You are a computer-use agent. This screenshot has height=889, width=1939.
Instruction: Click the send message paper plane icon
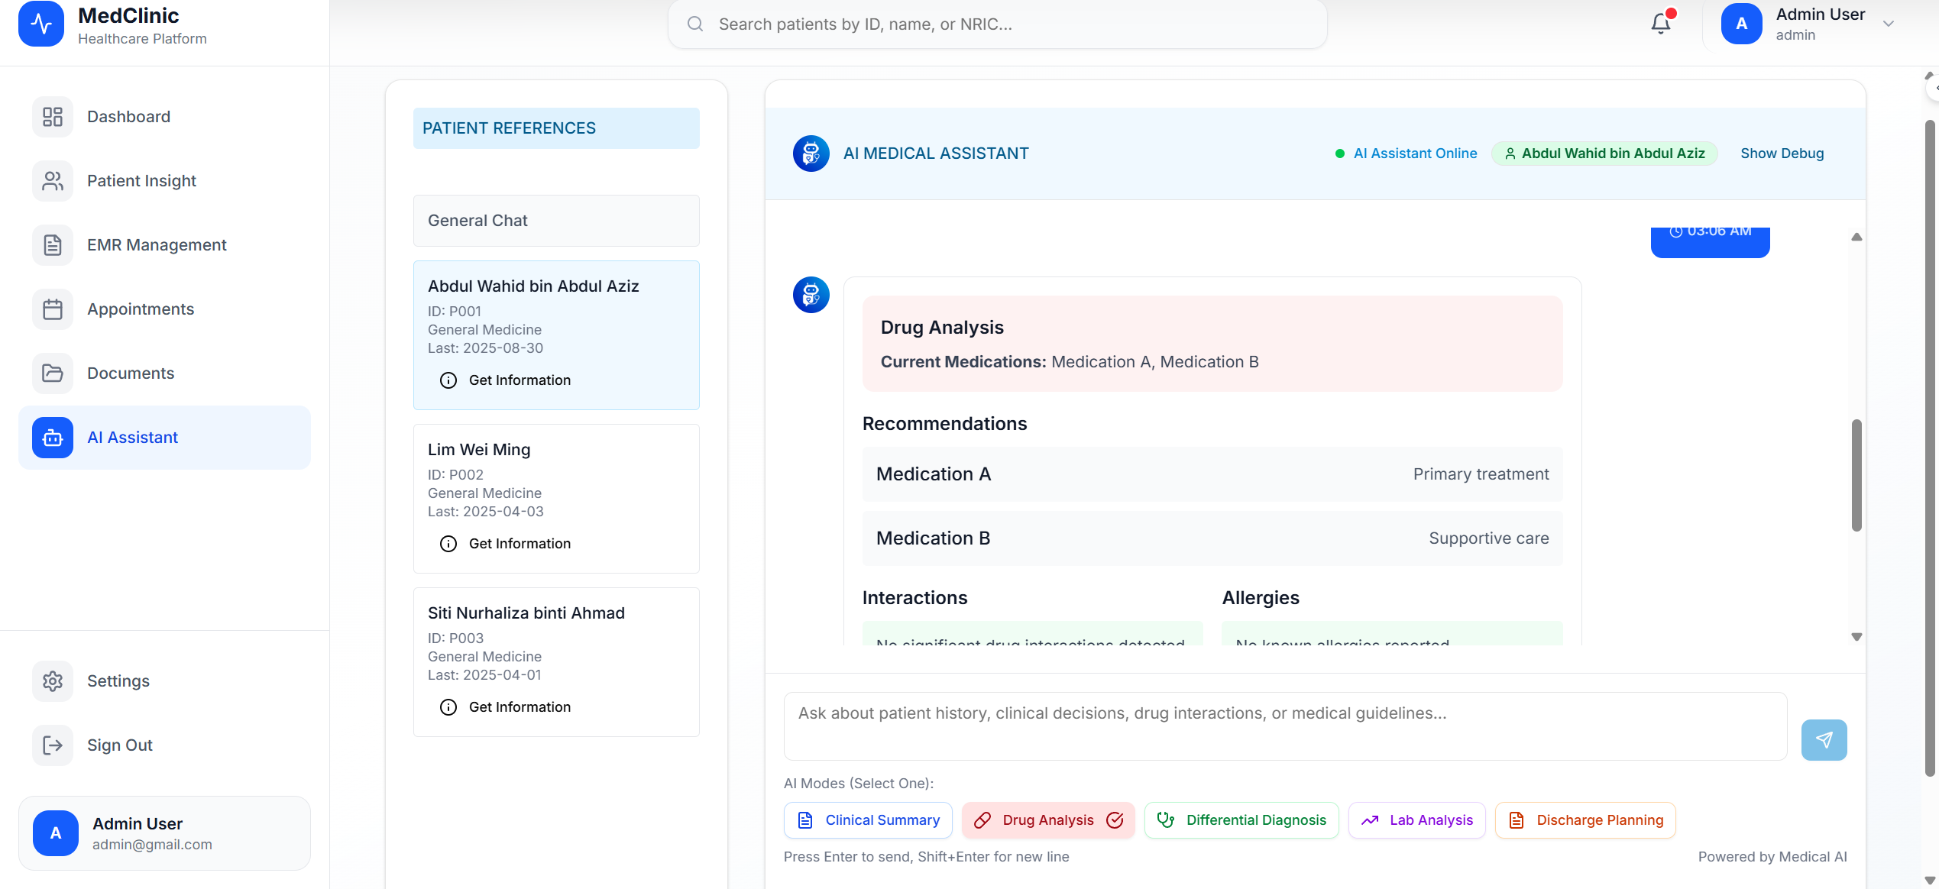point(1824,739)
